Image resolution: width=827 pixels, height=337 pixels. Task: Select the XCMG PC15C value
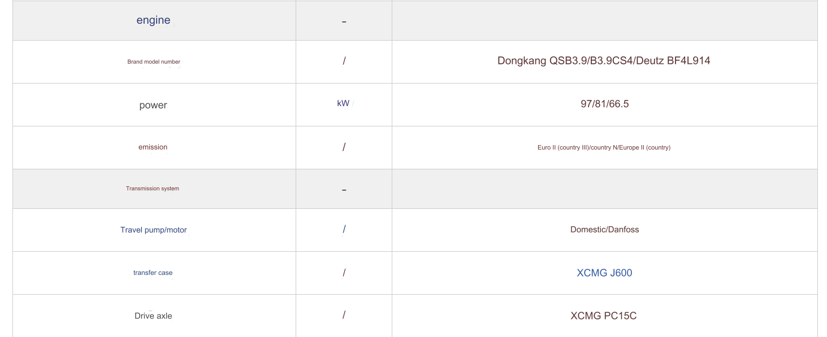click(604, 316)
